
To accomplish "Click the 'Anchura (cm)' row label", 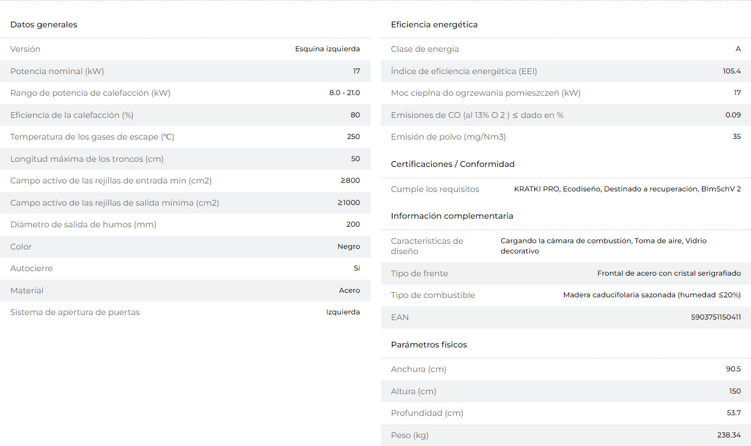I will click(418, 369).
